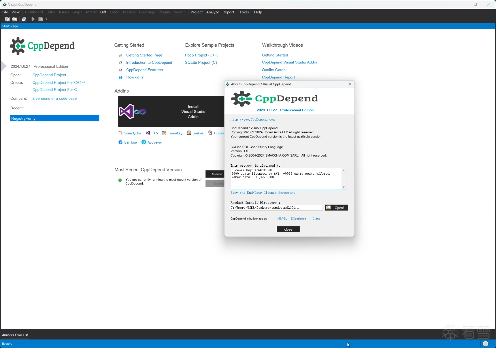This screenshot has height=348, width=496.
Task: Open the Project menu
Action: pyautogui.click(x=197, y=12)
